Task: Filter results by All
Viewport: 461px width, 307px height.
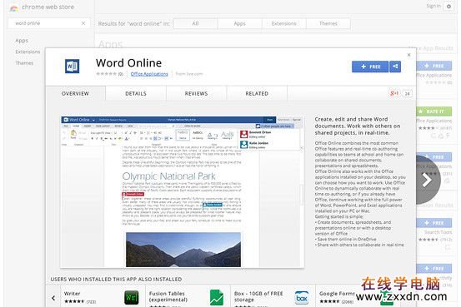Action: [196, 23]
